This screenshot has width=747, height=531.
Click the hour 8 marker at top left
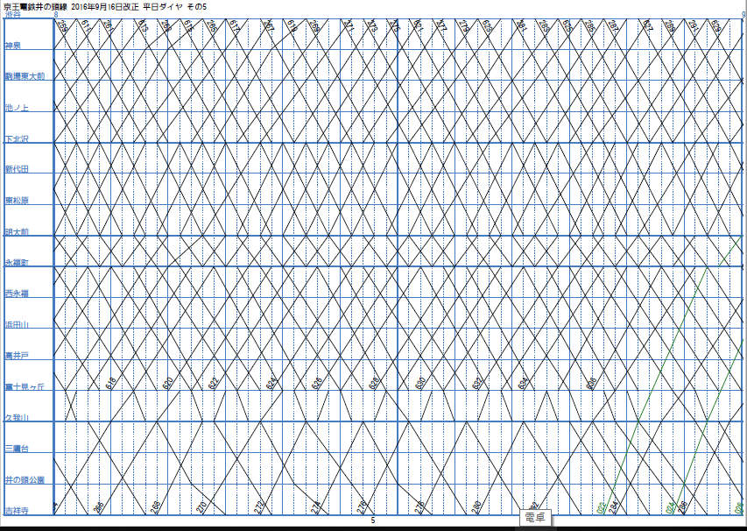click(x=57, y=15)
